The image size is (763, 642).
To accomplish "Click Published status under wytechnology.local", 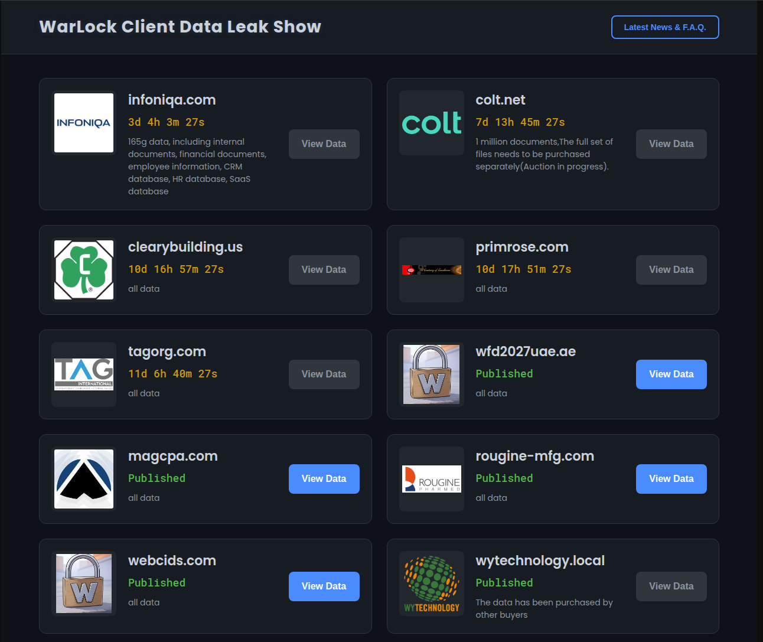I will tap(504, 583).
